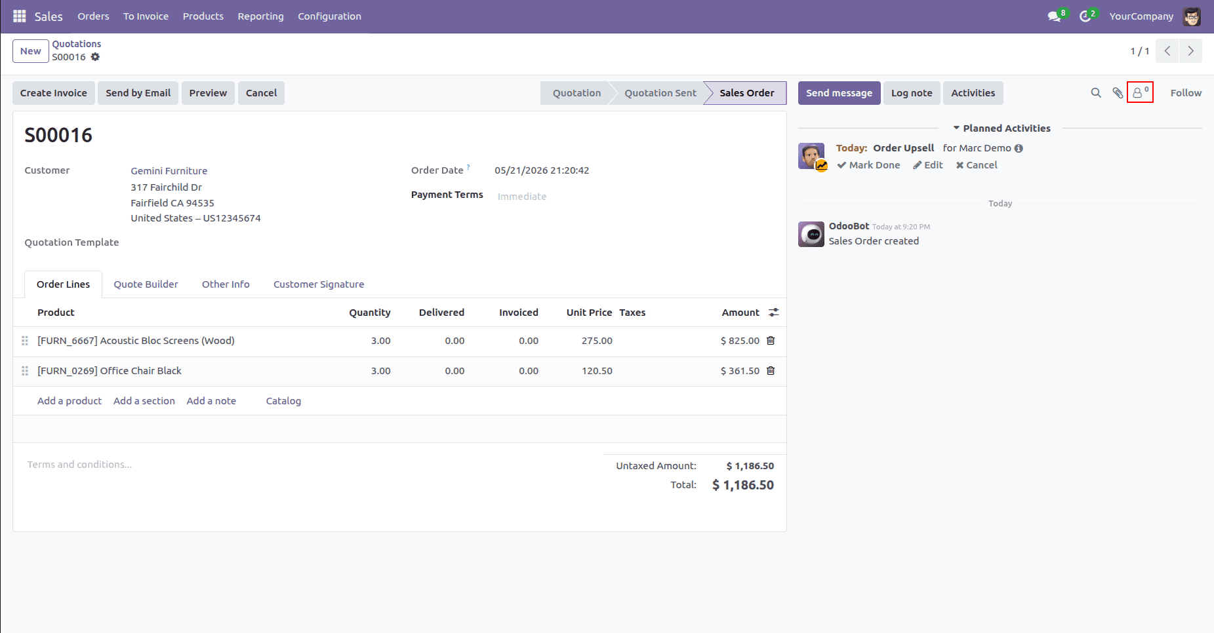Select the Quotation Sent status stage
Image resolution: width=1214 pixels, height=633 pixels.
point(660,93)
